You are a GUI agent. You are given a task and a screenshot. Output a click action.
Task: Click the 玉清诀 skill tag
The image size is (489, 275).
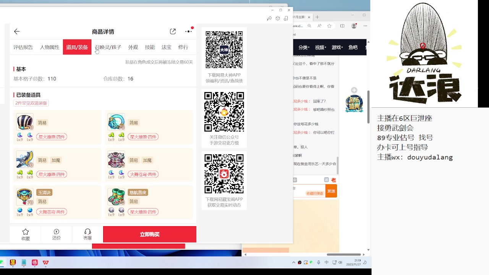pyautogui.click(x=44, y=192)
